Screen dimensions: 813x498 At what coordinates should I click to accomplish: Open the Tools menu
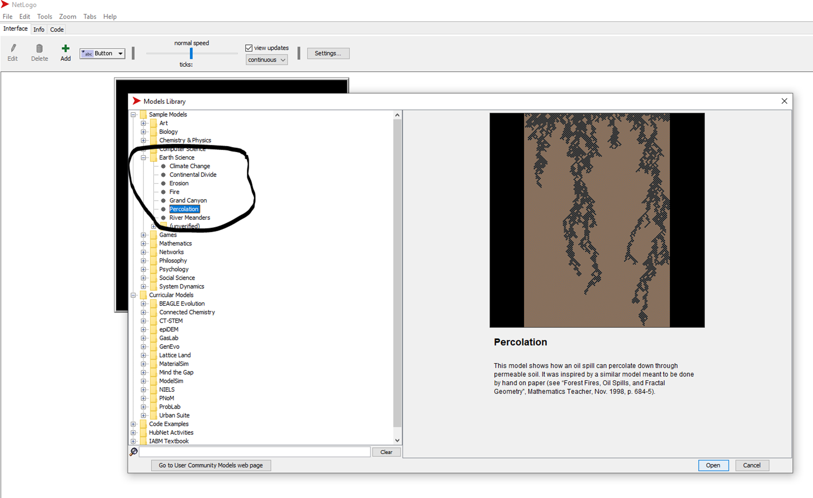(x=45, y=16)
